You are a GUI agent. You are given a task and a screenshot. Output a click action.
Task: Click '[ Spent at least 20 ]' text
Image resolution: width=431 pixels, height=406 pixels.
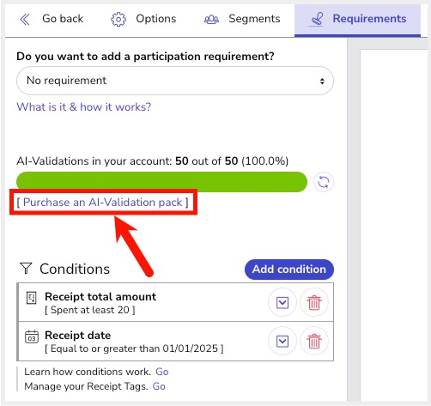pyautogui.click(x=90, y=310)
